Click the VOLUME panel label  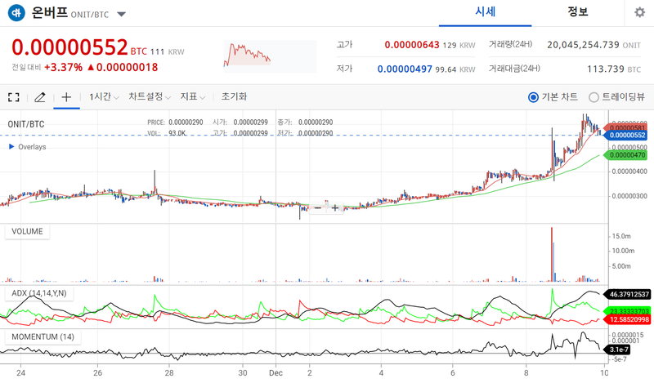(27, 232)
